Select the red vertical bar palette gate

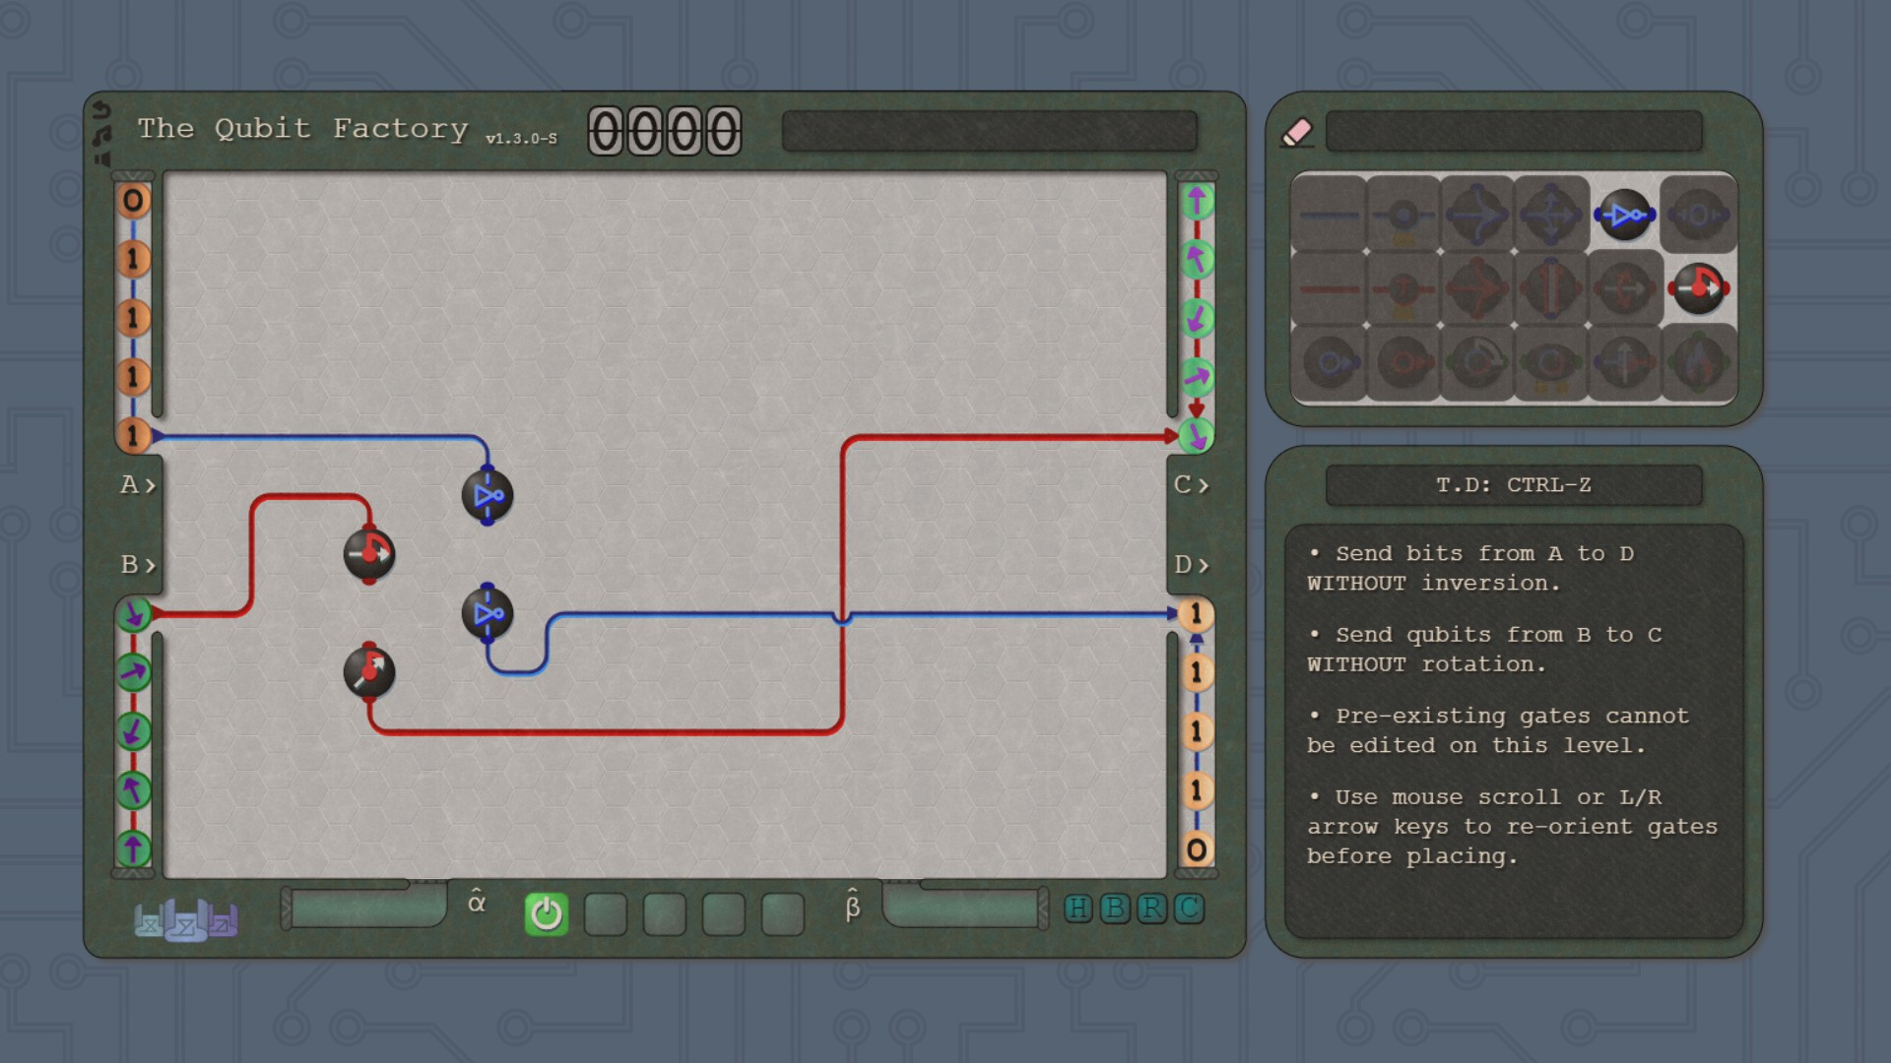1551,288
